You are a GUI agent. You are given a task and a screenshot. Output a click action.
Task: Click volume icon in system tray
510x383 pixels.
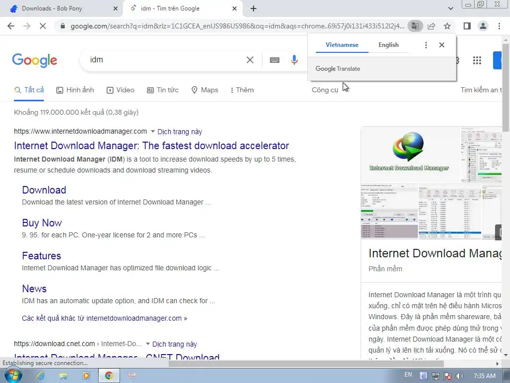pos(459,376)
